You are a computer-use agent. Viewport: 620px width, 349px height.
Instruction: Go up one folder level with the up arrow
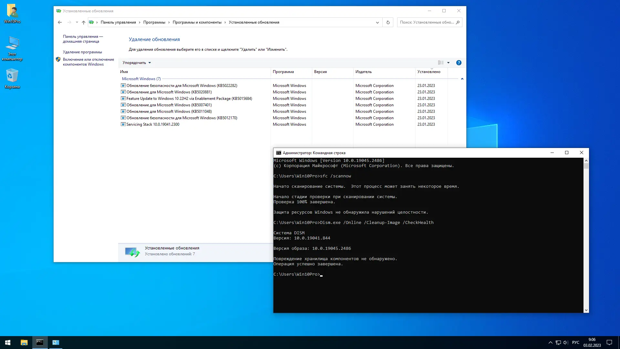coord(83,22)
